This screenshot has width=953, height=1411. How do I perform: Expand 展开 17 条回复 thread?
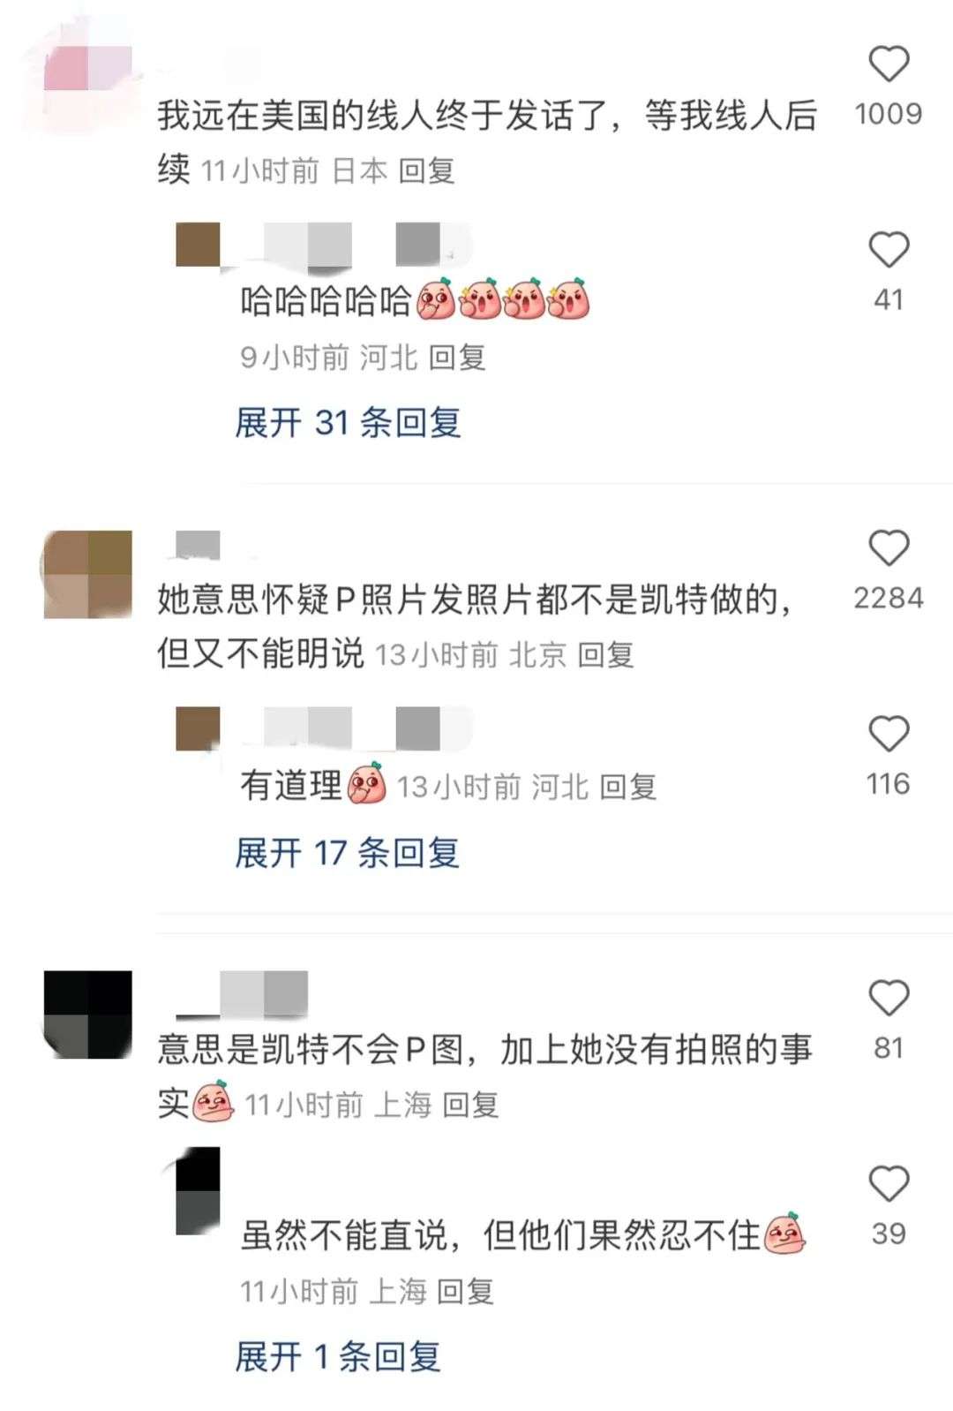tap(347, 853)
